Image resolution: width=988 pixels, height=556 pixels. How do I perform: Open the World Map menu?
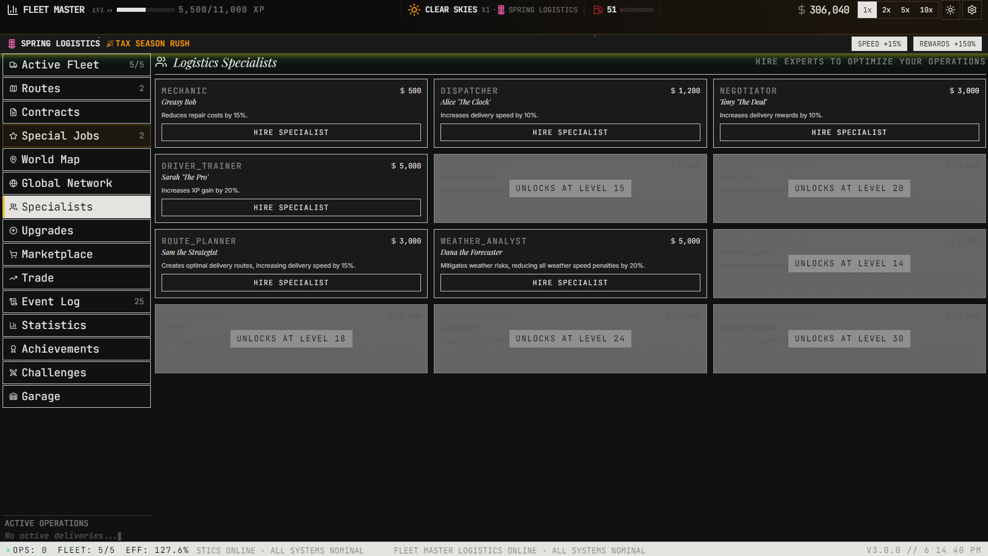click(x=77, y=160)
